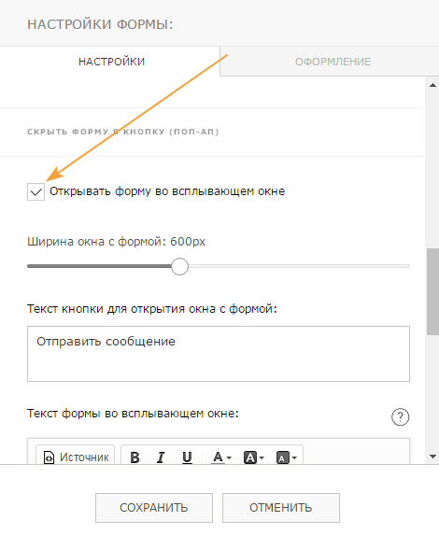Cancel changes with ОТМЕНИТЬ
Viewport: 439px width, 549px height.
(280, 508)
